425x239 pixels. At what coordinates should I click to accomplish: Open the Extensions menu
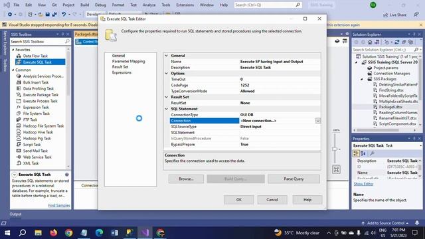(185, 5)
